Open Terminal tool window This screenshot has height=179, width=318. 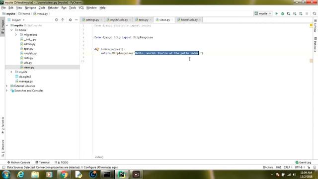point(42,163)
